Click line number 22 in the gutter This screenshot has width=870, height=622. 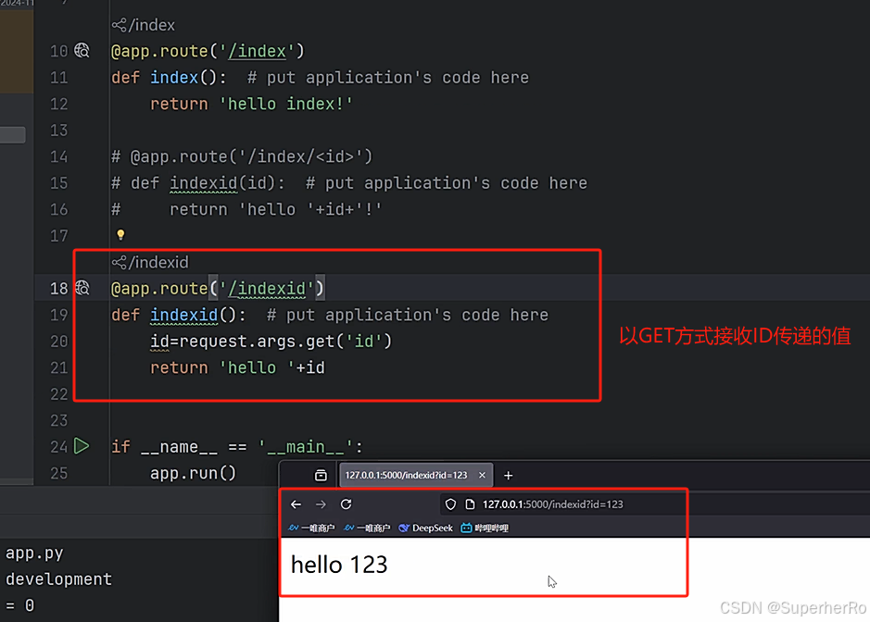58,394
